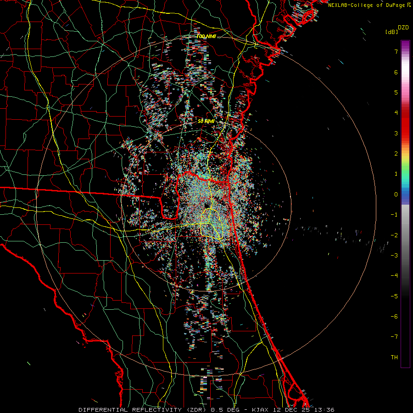Screen dimensions: 413x413
Task: Click the TH label on the color scale
Action: (x=394, y=357)
